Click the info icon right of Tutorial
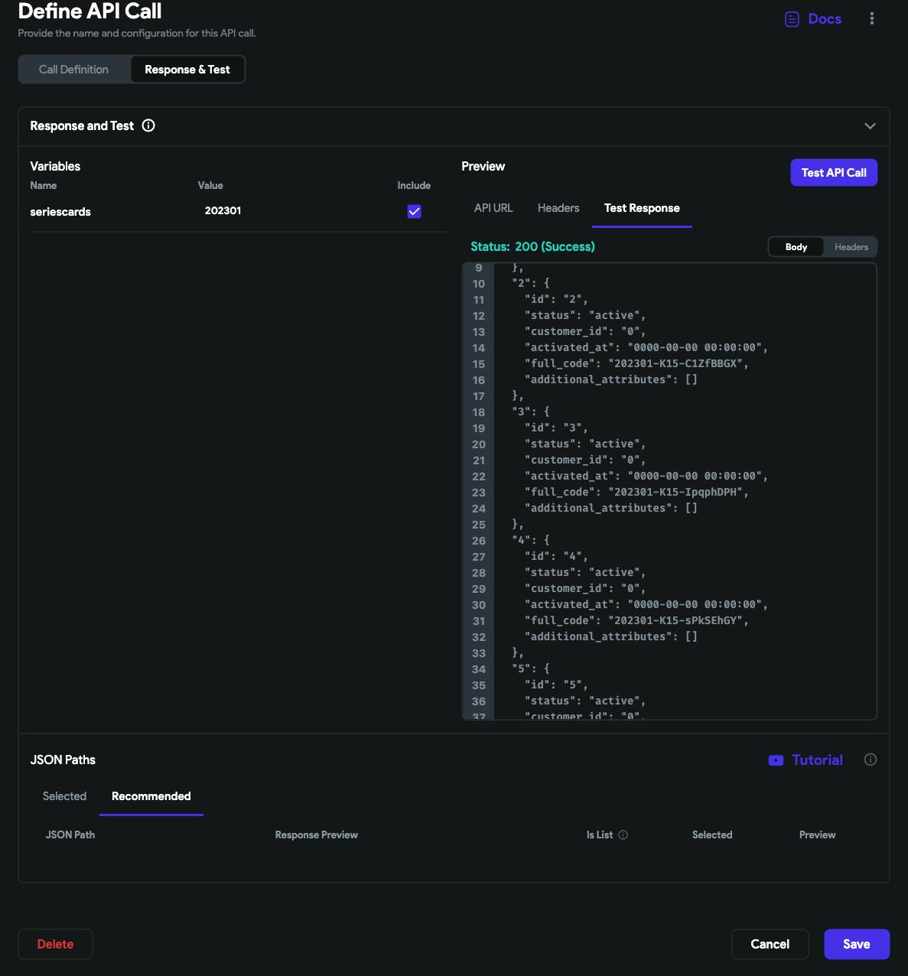Viewport: 908px width, 976px height. click(870, 760)
